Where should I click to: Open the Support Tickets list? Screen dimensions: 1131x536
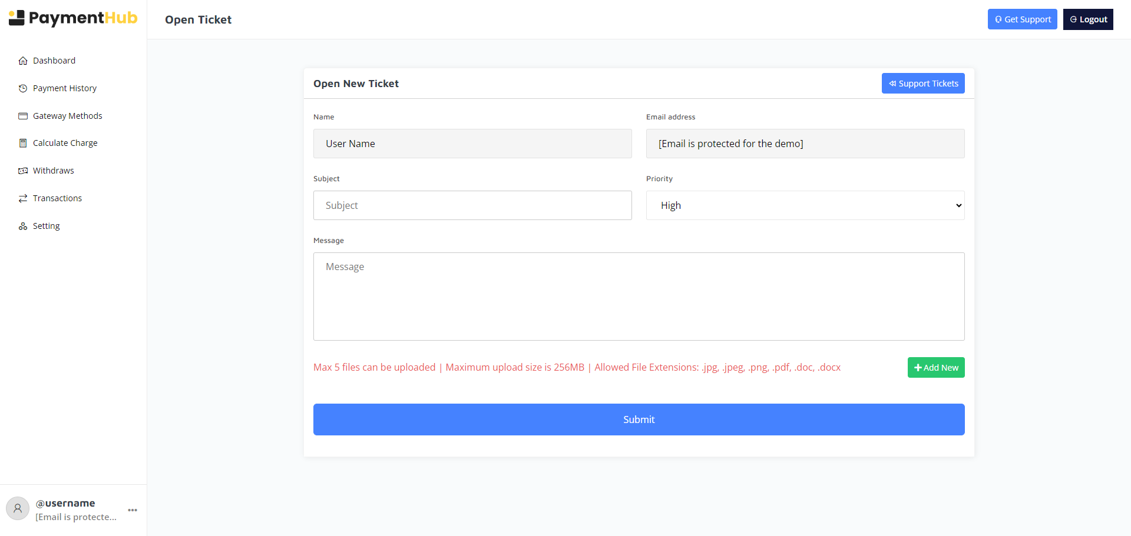click(922, 84)
